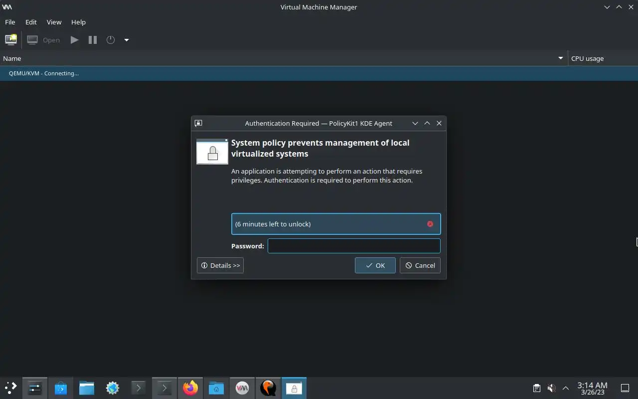Open the Discover store taskbar icon
This screenshot has height=399, width=638.
(61, 388)
